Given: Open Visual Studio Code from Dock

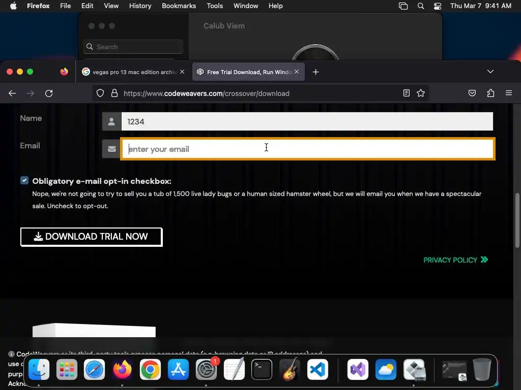Looking at the screenshot, I should pyautogui.click(x=317, y=369).
